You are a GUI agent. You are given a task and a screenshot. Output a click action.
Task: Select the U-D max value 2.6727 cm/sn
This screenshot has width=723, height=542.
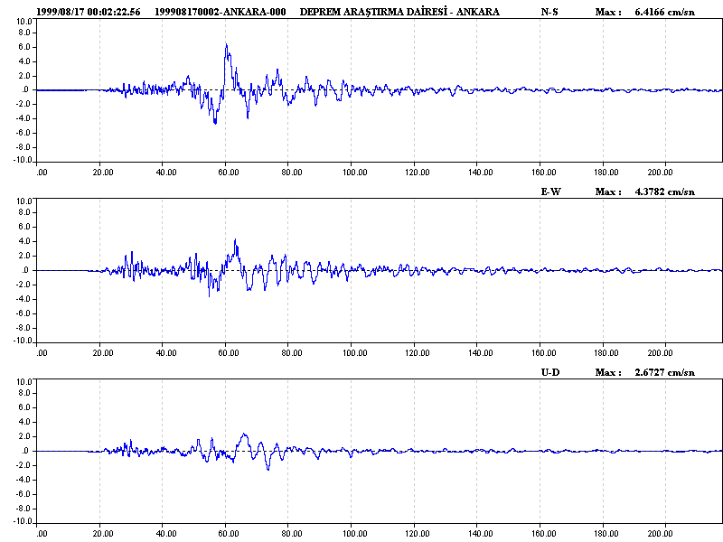(665, 372)
